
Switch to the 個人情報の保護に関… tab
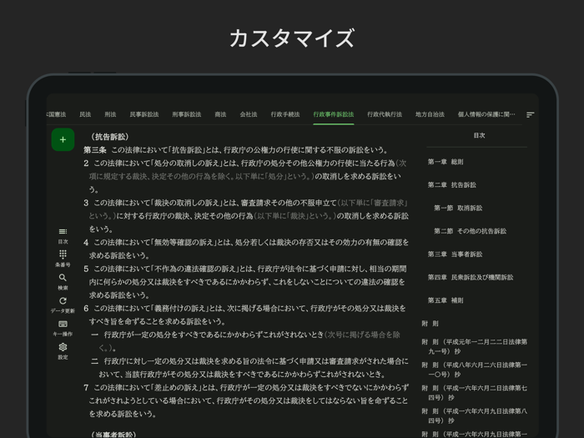[x=486, y=114]
